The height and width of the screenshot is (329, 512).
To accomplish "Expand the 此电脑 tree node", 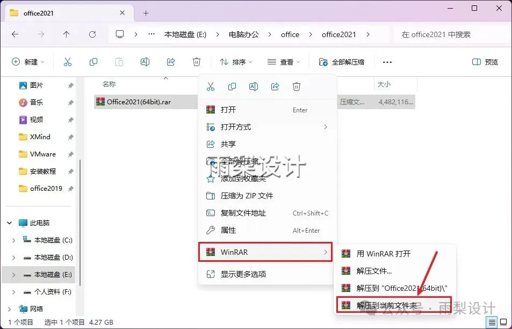I will 10,223.
